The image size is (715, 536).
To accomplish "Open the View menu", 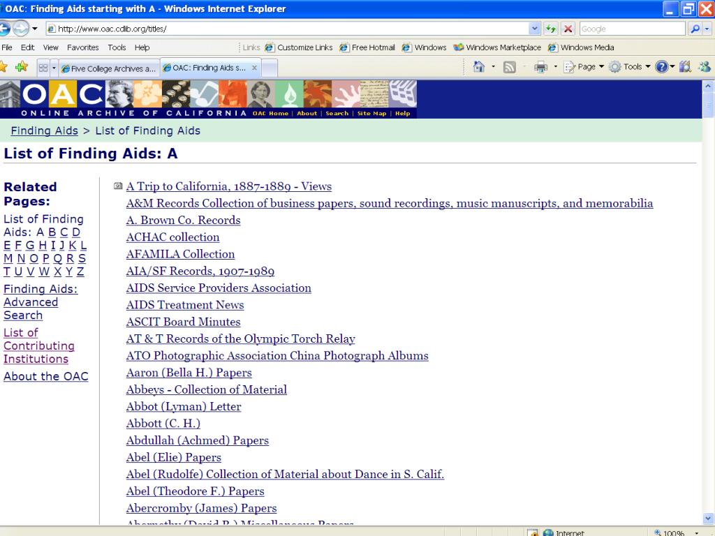I will [50, 47].
